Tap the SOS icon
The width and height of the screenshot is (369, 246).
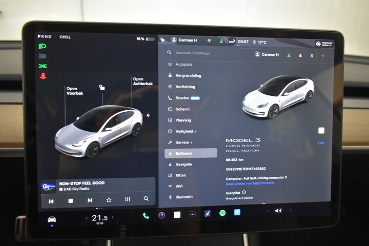click(232, 42)
